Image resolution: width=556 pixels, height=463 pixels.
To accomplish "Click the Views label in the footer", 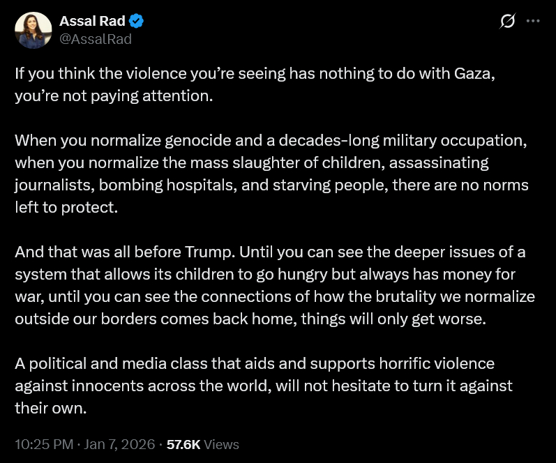I will (222, 444).
